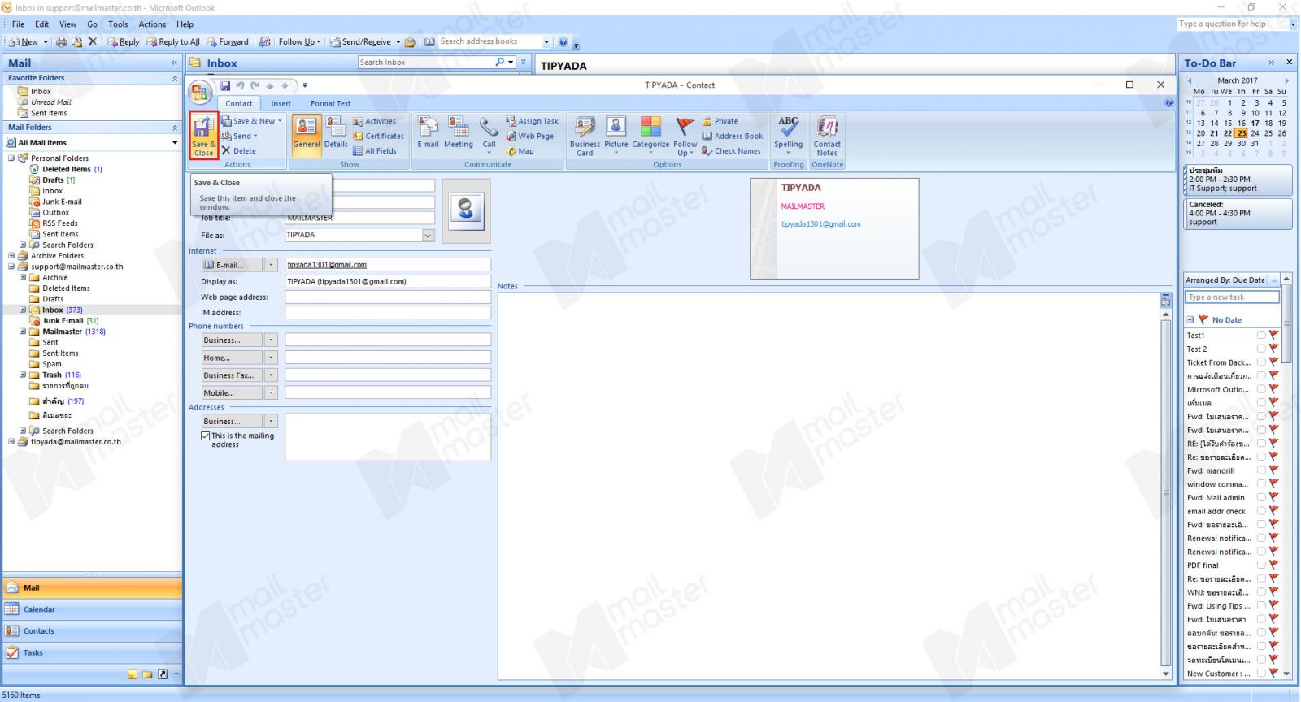1301x702 pixels.
Task: Click the Save & Close ribbon button
Action: [204, 136]
